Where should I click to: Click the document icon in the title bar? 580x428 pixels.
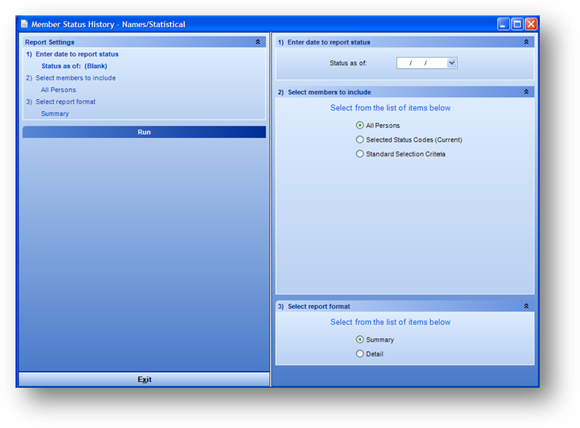coord(24,24)
